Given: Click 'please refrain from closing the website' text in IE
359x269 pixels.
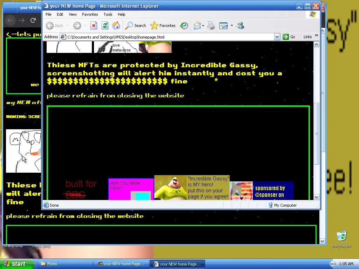Looking at the screenshot, I should pos(115,96).
